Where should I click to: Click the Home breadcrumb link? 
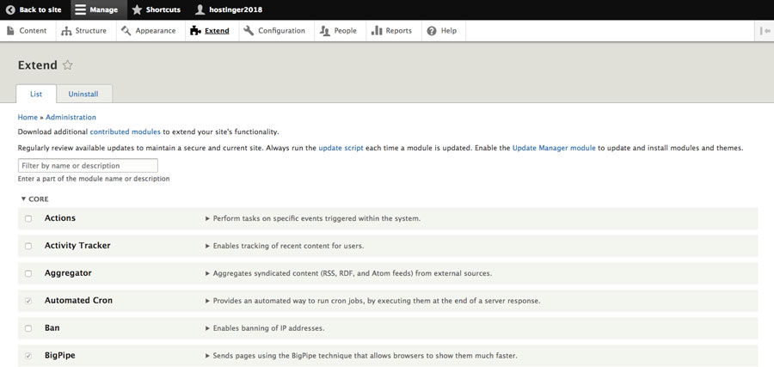pyautogui.click(x=28, y=118)
